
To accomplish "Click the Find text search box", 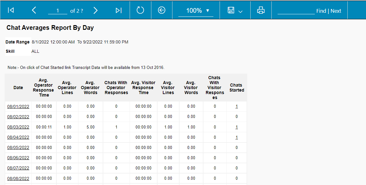I will (296, 11).
